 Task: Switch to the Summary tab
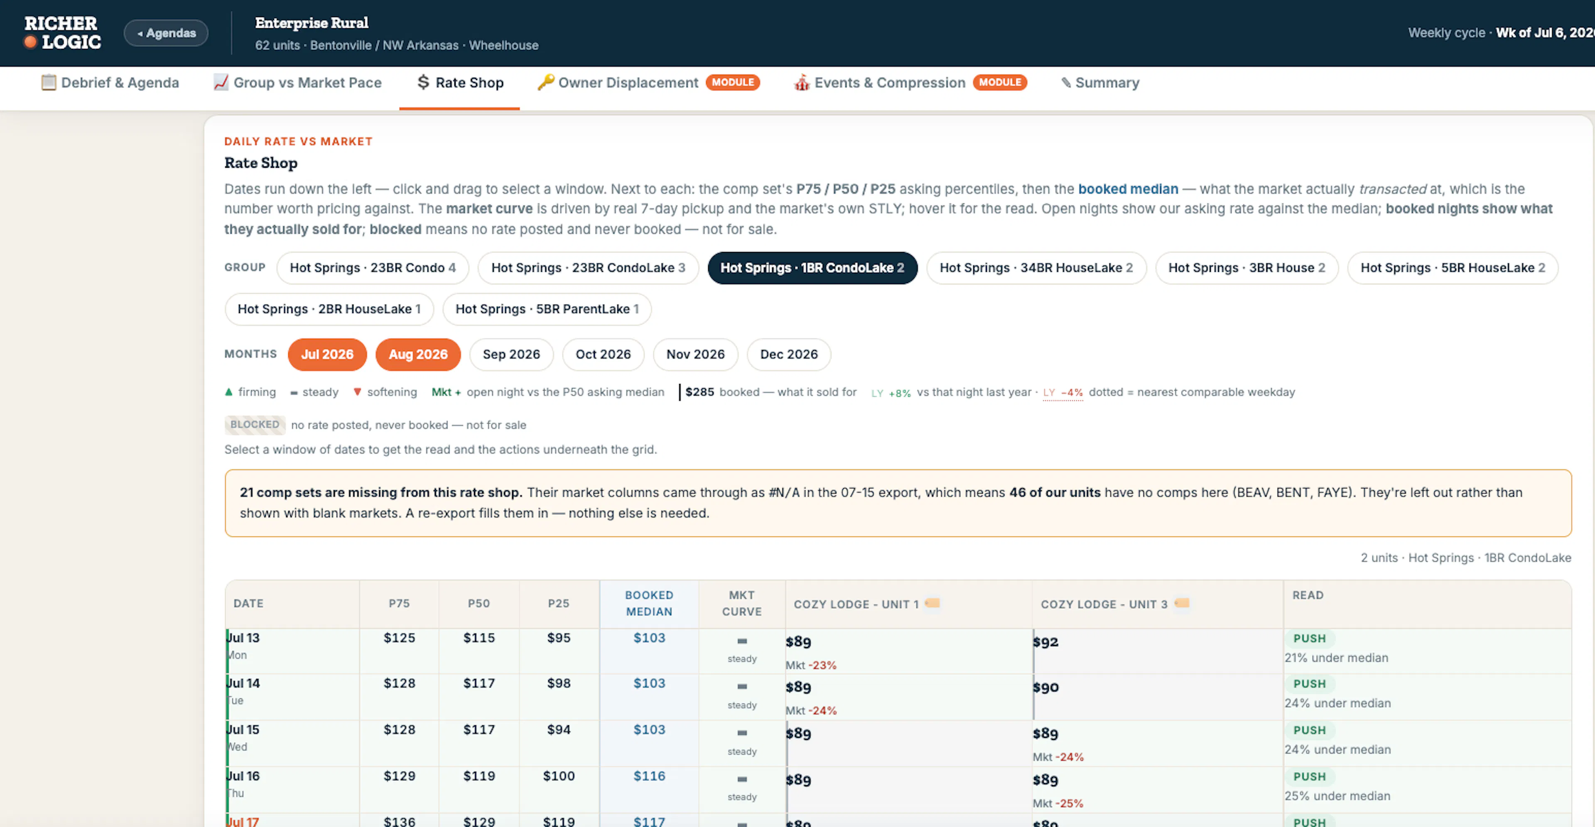pos(1099,83)
